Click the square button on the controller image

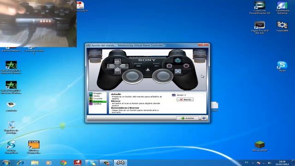click(169, 65)
